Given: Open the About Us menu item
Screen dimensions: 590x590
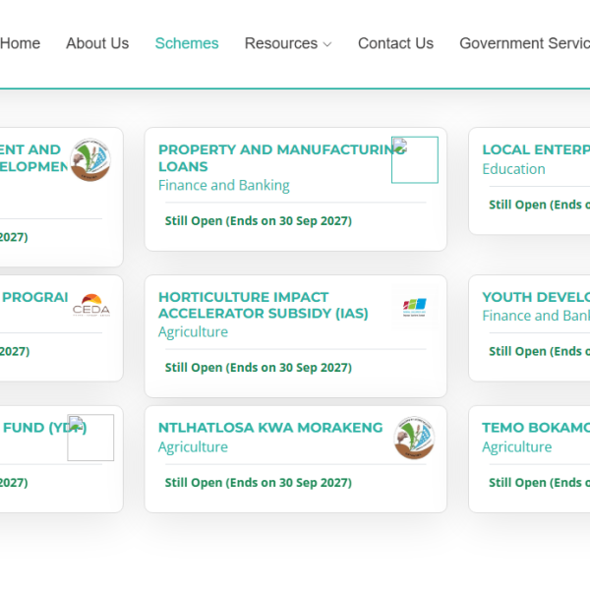Looking at the screenshot, I should pos(97,43).
